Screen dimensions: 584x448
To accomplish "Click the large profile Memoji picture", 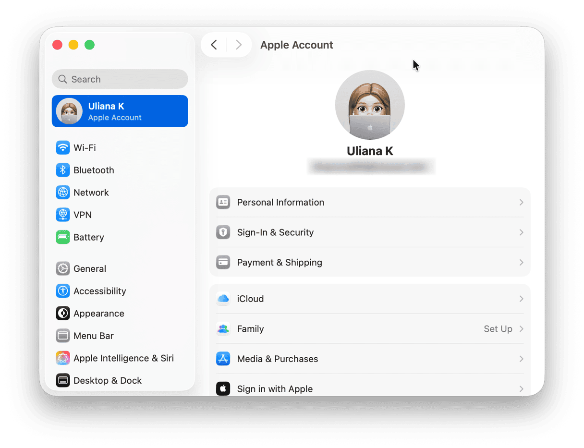I will [370, 105].
